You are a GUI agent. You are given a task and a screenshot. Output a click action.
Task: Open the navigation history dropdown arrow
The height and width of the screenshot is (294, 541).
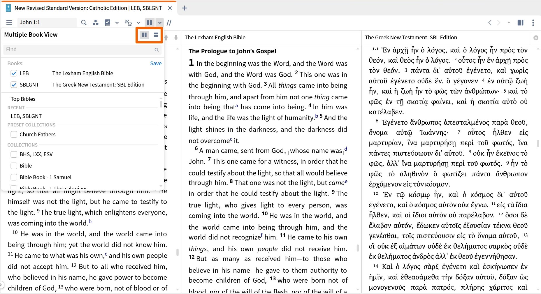[x=509, y=22]
